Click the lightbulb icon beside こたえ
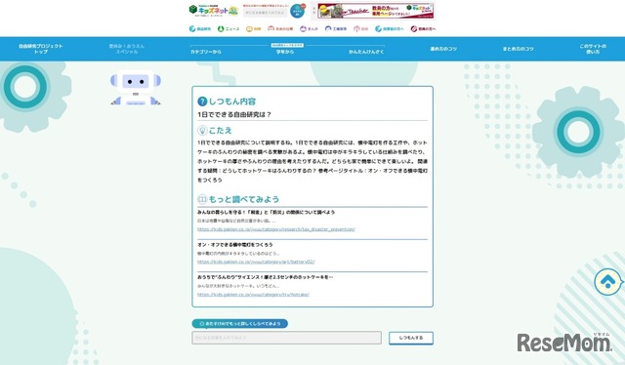Viewport: 625px width, 365px height. click(x=202, y=131)
